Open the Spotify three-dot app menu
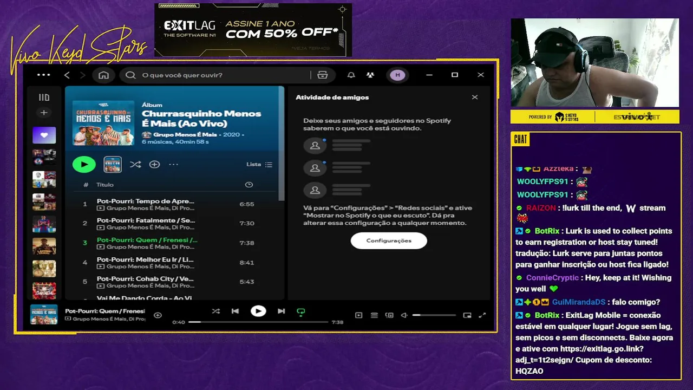 point(44,75)
